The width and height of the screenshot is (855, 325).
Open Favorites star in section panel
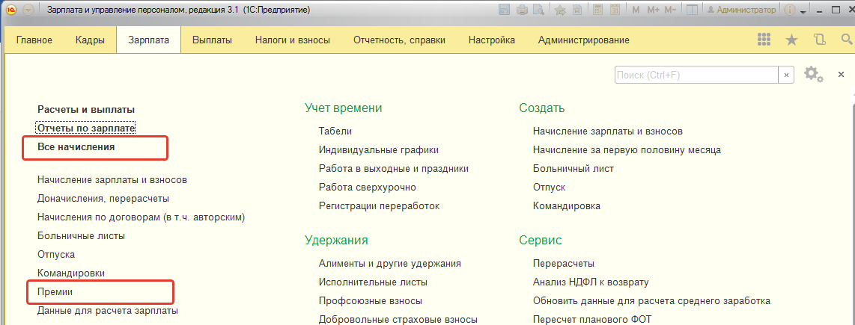[791, 40]
